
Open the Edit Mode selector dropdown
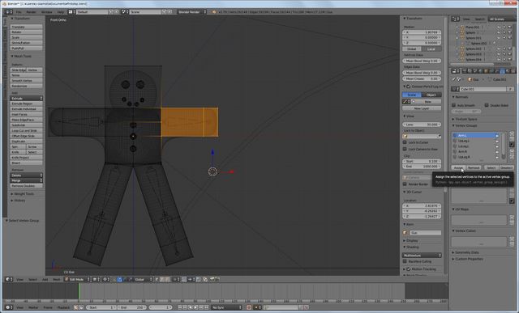[x=77, y=279]
